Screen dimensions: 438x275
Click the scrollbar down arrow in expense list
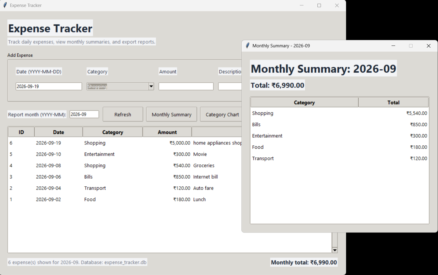coord(335,250)
